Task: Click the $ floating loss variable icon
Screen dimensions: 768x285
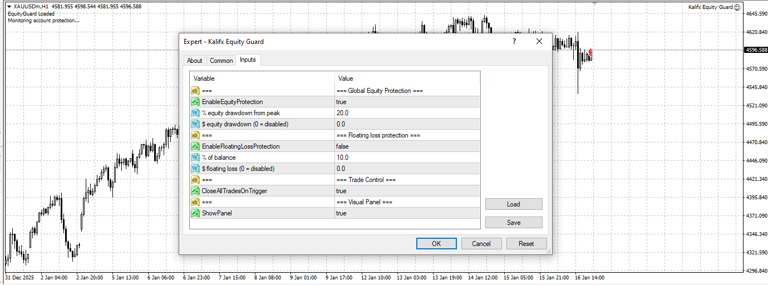Action: pos(195,169)
